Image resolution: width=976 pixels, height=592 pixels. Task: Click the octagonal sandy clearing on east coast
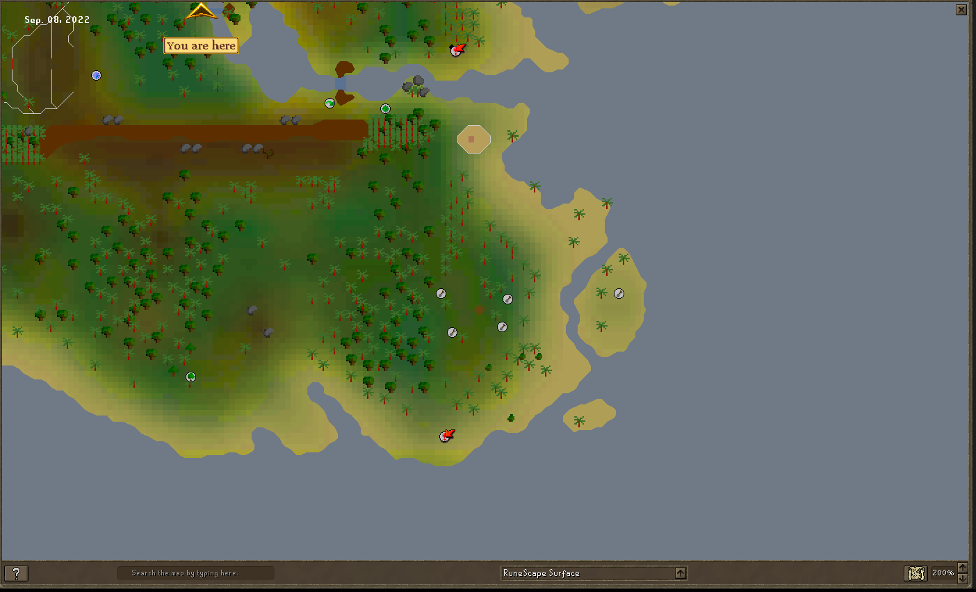pos(474,139)
